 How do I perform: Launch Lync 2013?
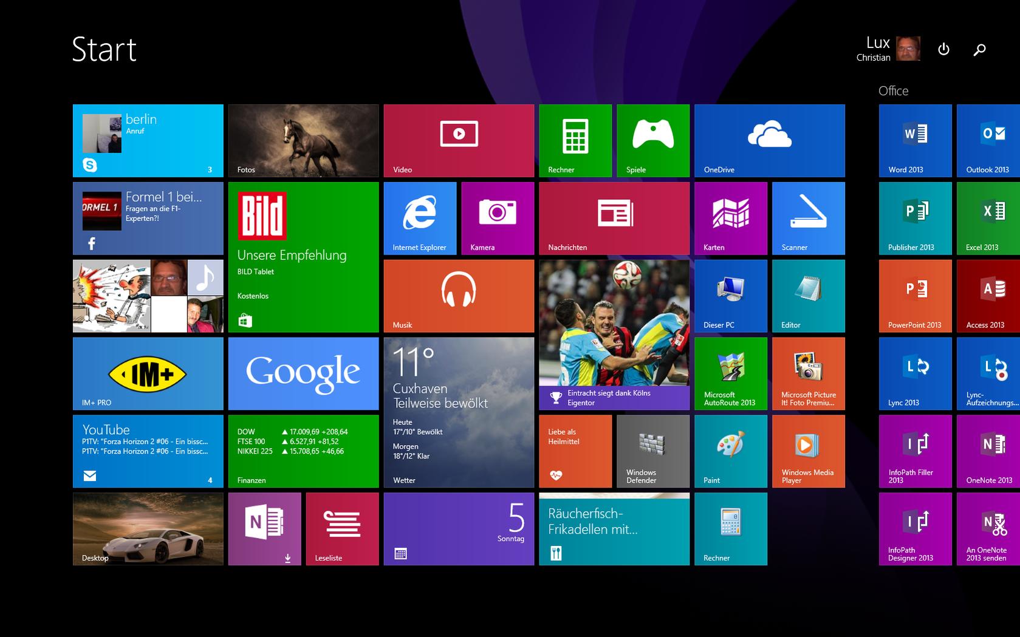click(x=916, y=374)
